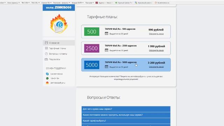Expand 'Какой тариф выбрать?' question
224x126 pixels.
coord(126,121)
